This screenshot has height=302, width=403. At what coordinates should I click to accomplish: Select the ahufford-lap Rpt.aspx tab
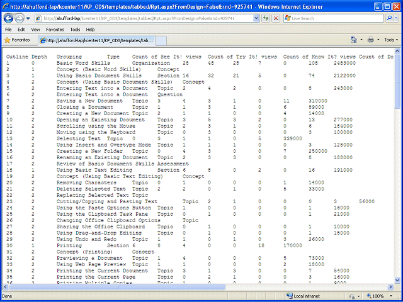click(96, 40)
